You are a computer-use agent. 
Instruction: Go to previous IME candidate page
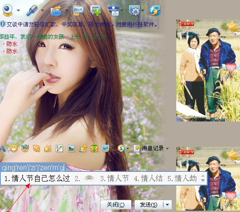coord(203,176)
